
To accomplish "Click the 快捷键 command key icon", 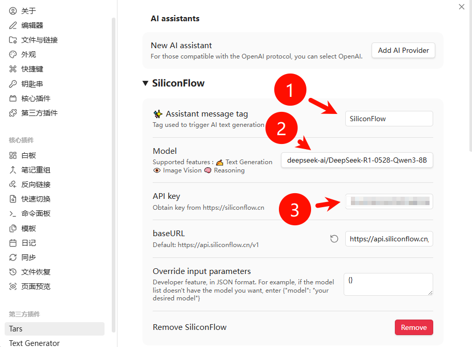I will coord(12,69).
